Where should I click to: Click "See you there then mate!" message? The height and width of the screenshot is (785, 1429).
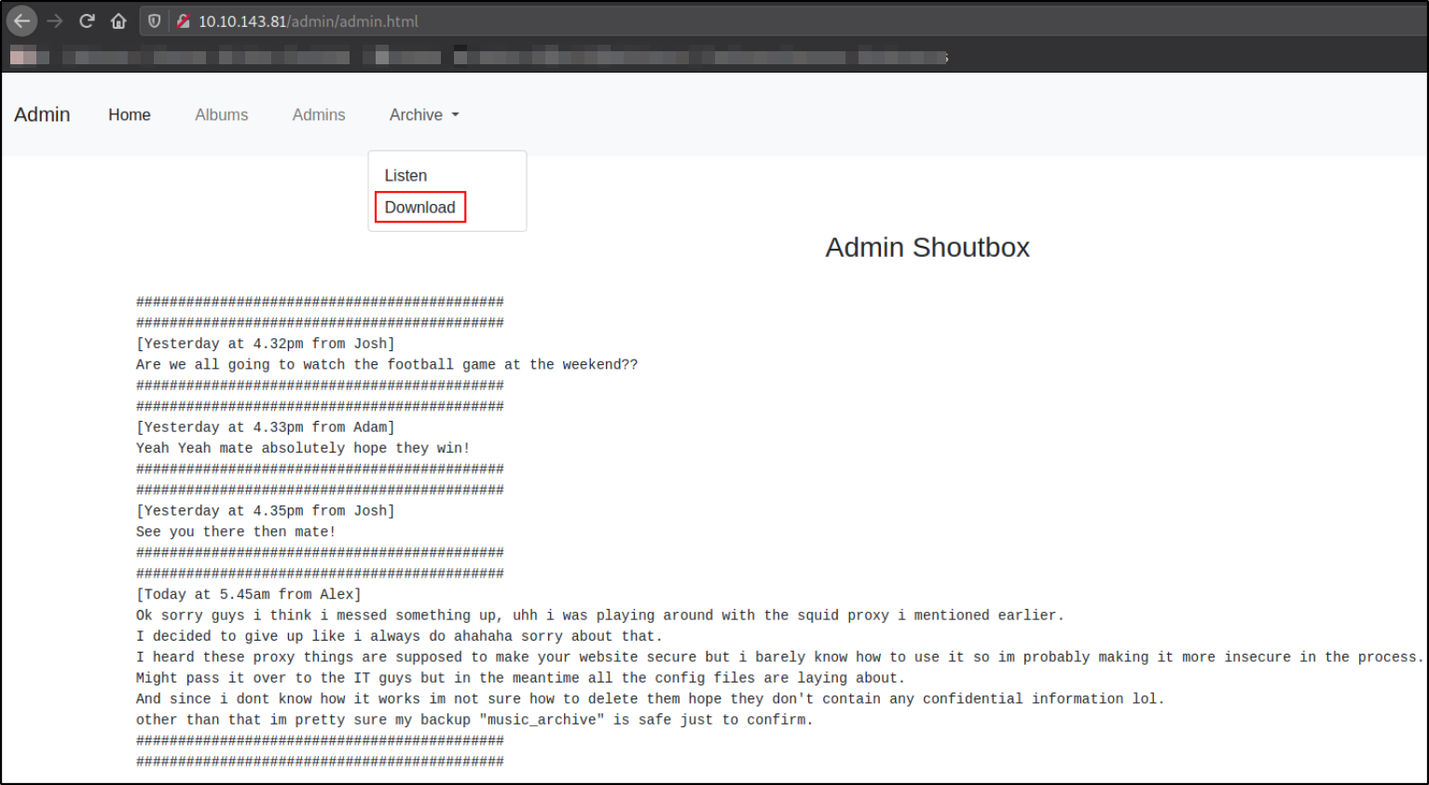click(x=236, y=532)
